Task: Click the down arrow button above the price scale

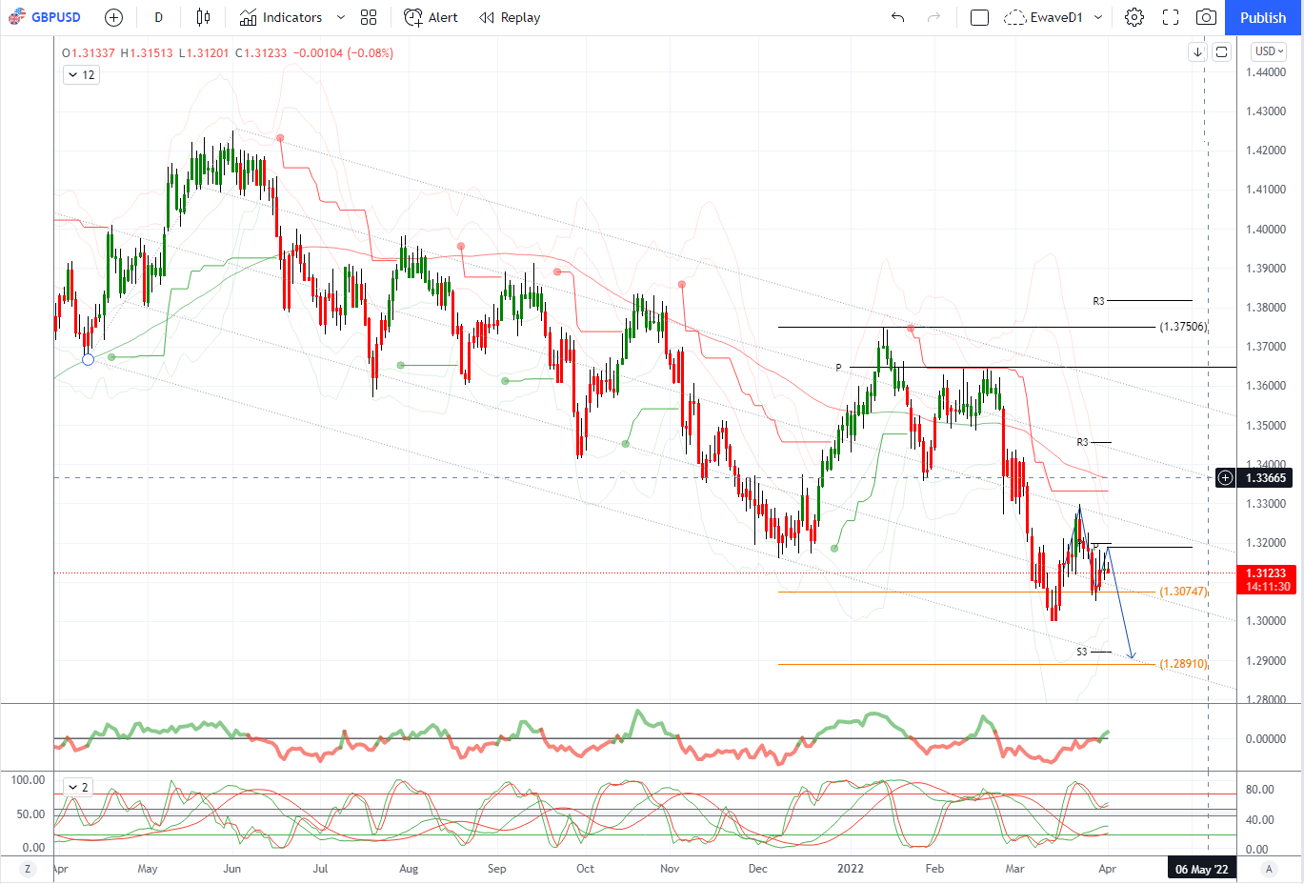Action: point(1197,52)
